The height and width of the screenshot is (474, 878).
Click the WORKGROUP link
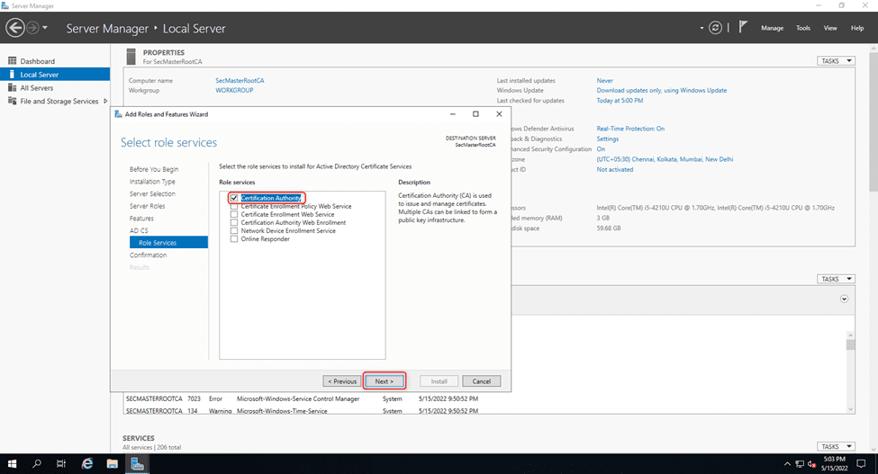tap(234, 90)
